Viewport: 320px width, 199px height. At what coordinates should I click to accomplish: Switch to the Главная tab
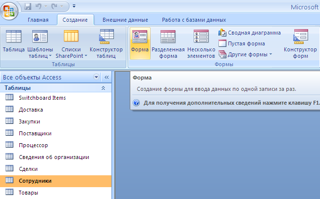(38, 20)
